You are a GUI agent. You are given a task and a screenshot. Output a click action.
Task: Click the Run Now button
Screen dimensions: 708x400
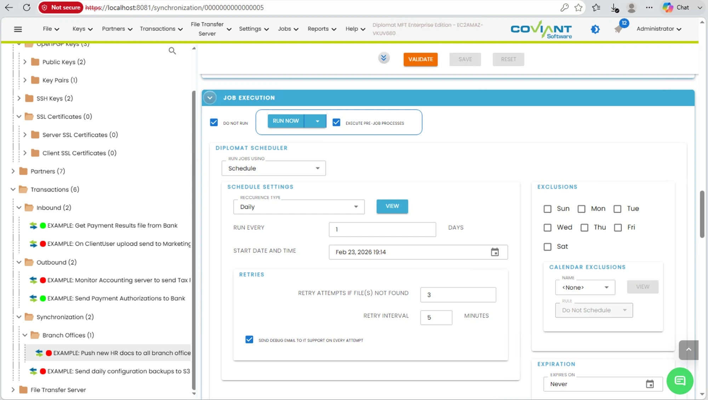pyautogui.click(x=286, y=121)
